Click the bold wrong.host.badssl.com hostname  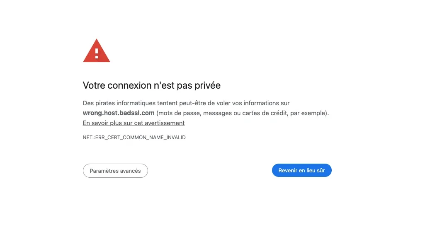[x=119, y=113]
